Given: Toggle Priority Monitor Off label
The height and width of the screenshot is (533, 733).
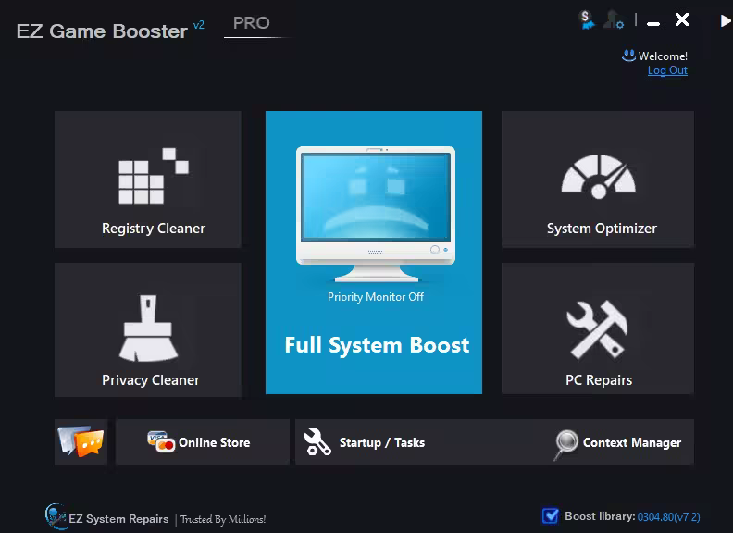Looking at the screenshot, I should tap(376, 297).
